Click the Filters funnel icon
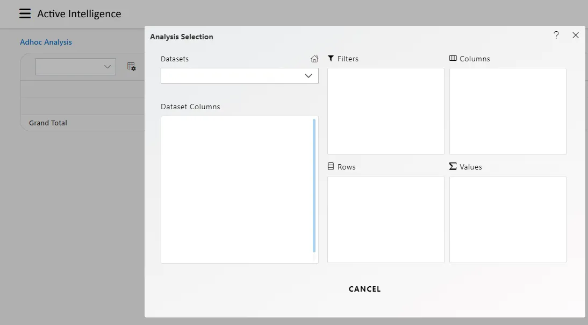 [331, 58]
